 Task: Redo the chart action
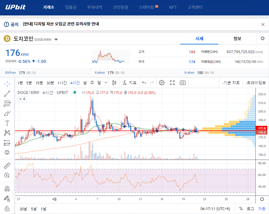click(152, 83)
